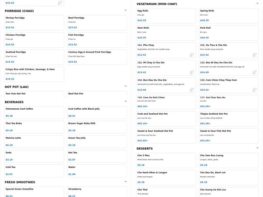The width and height of the screenshot is (263, 197).
Task: Open the Century Egg & Ground Pork Porridge item
Action: tap(97, 57)
